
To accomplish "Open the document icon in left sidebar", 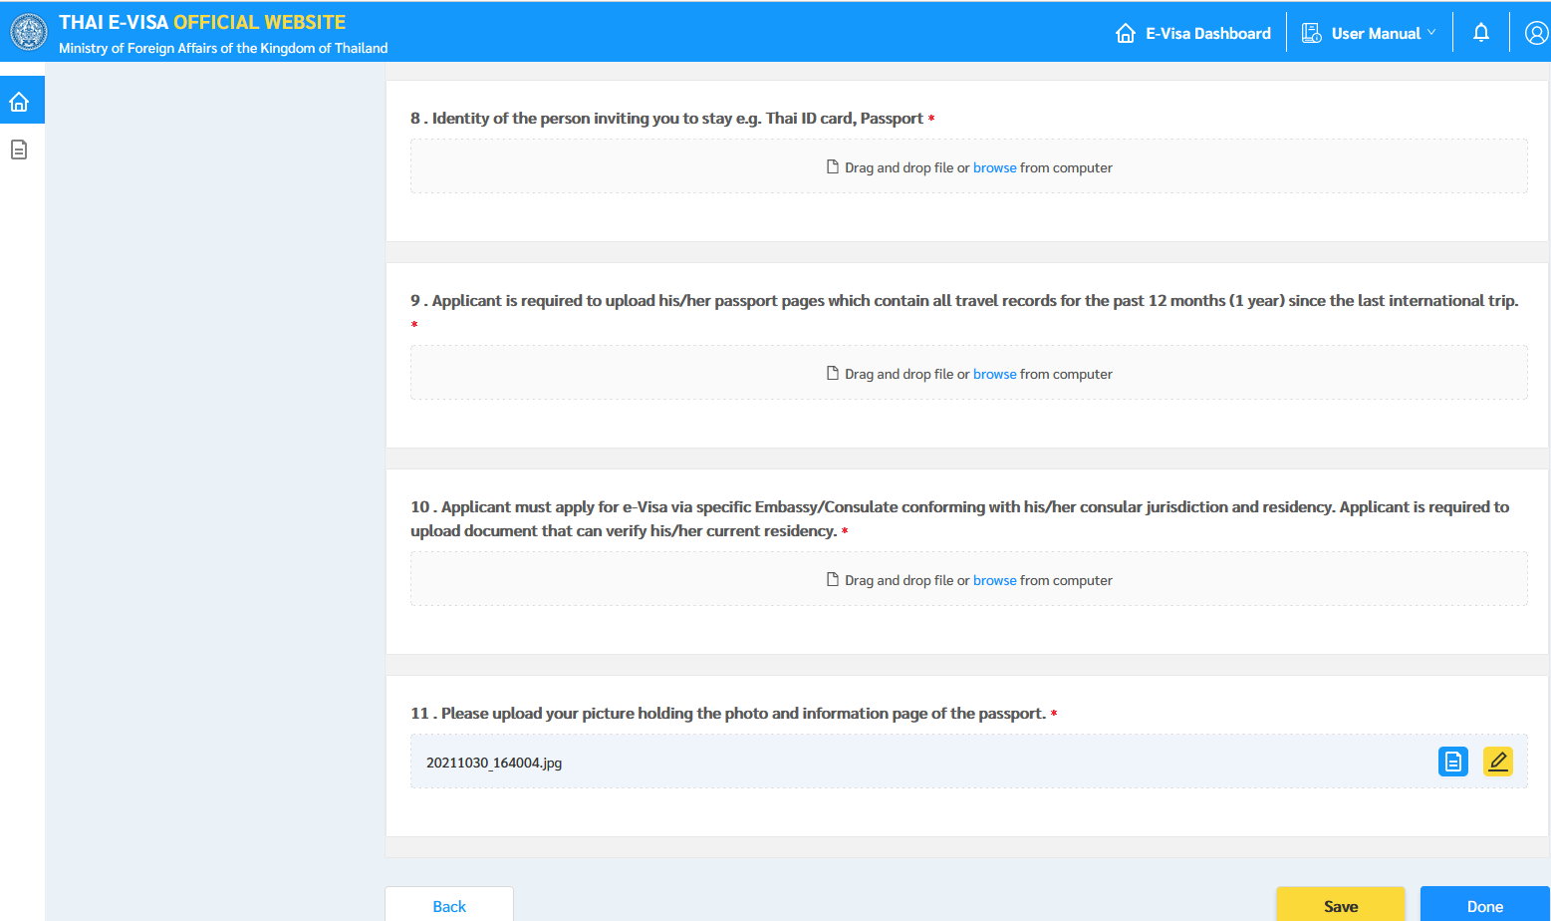I will [x=19, y=150].
